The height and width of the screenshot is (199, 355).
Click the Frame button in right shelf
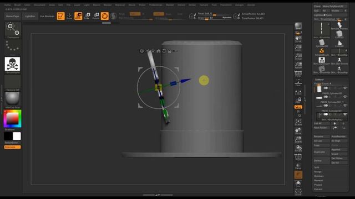pyautogui.click(x=298, y=123)
